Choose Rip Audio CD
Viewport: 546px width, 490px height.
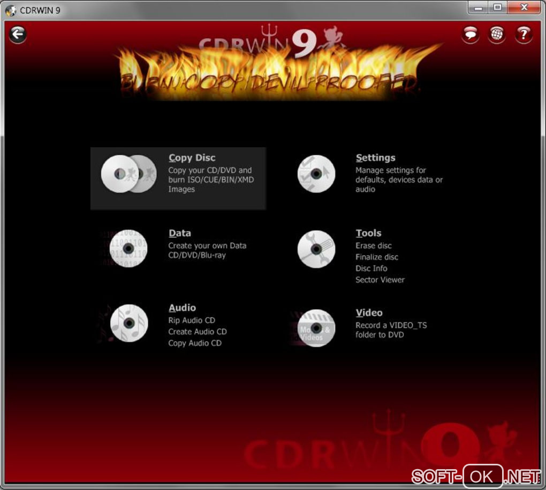tap(192, 320)
